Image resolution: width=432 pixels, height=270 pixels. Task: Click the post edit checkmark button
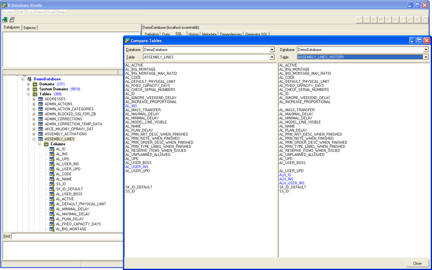(x=410, y=20)
